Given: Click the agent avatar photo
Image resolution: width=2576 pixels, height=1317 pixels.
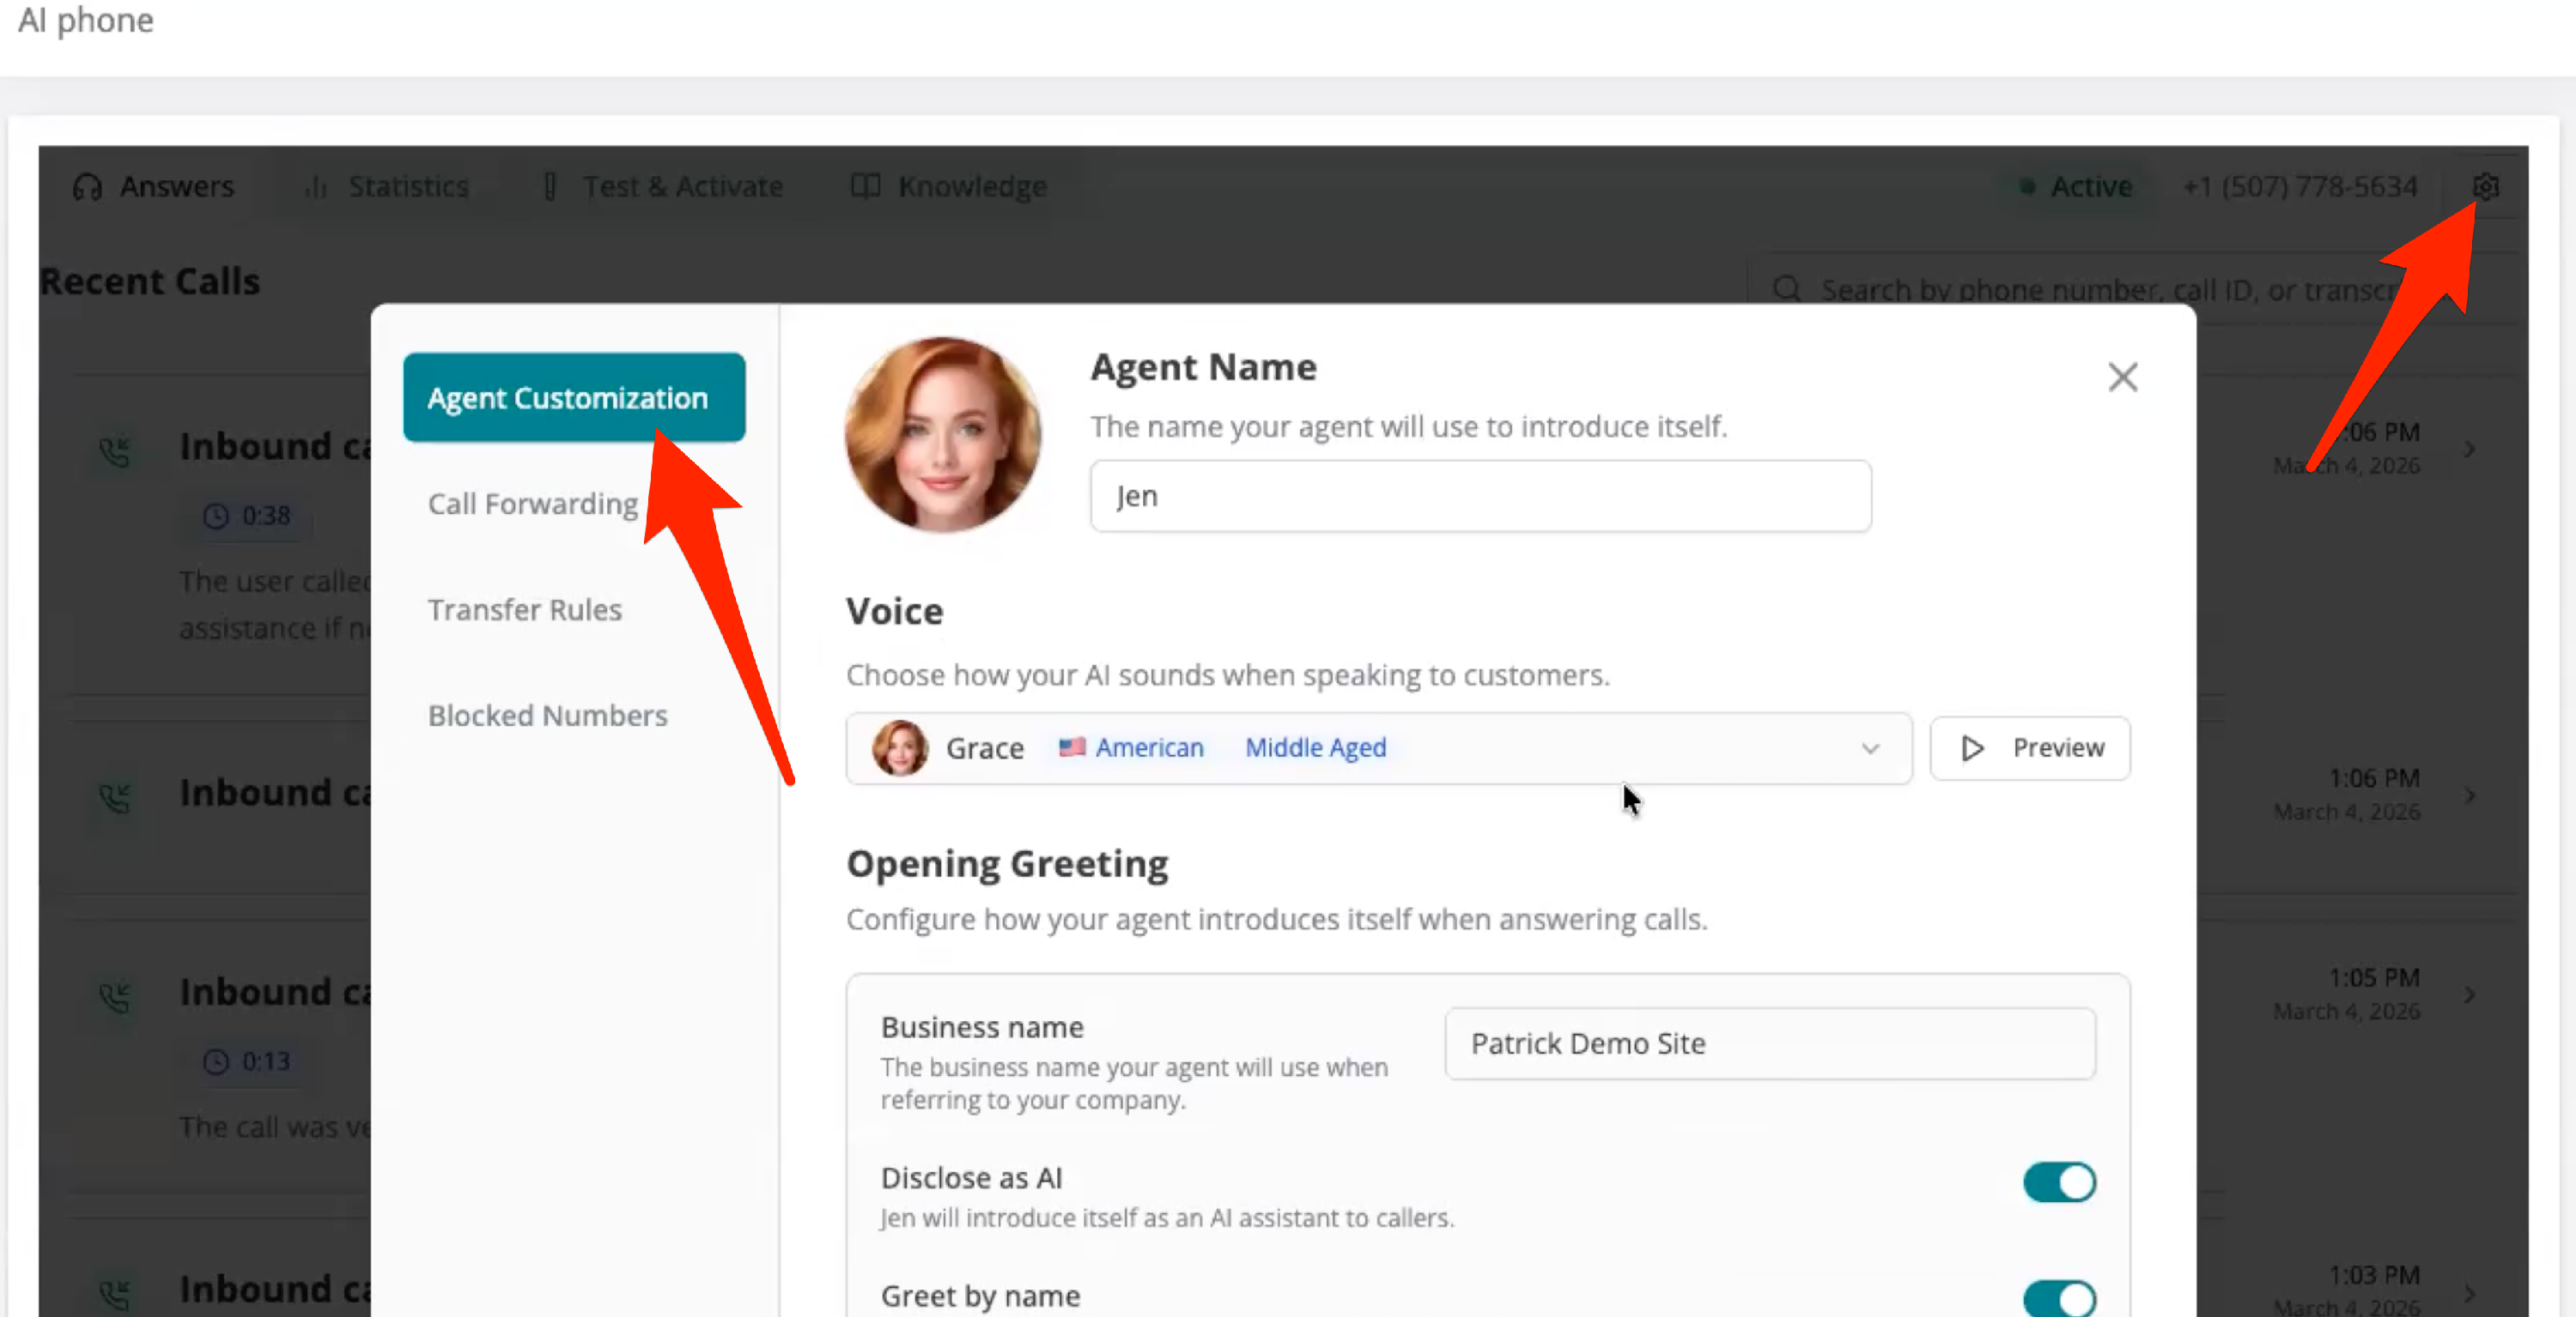Looking at the screenshot, I should coord(942,435).
